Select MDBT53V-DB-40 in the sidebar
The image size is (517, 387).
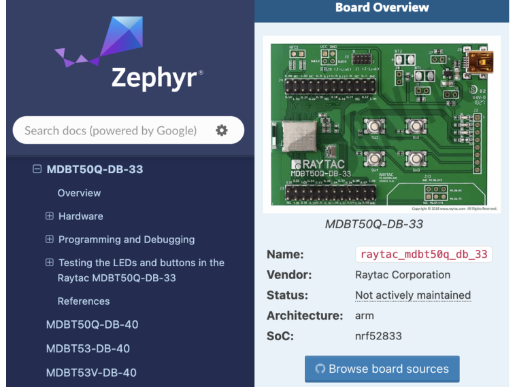click(91, 372)
